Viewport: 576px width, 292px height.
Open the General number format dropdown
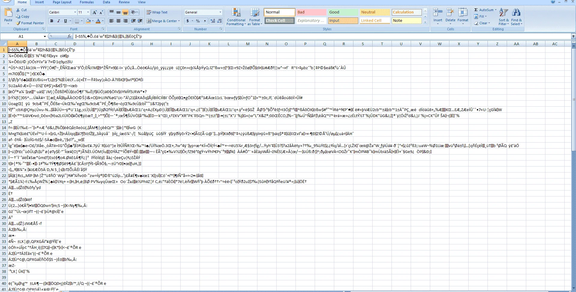(x=220, y=12)
